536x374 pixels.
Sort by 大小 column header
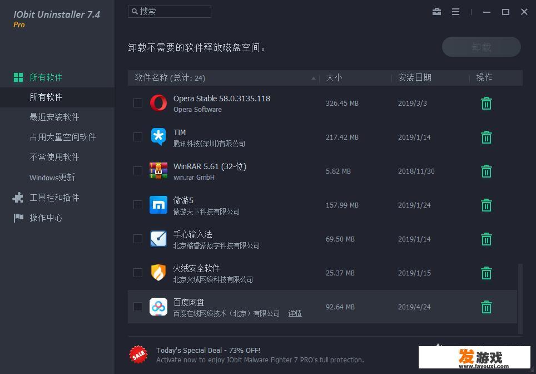tap(334, 78)
